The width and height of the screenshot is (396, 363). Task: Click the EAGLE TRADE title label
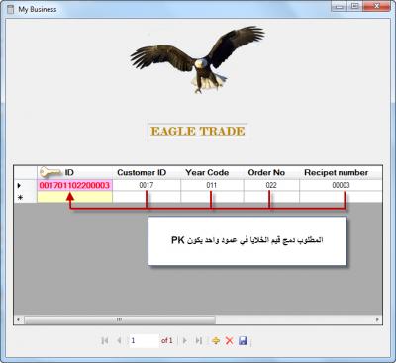pyautogui.click(x=198, y=131)
